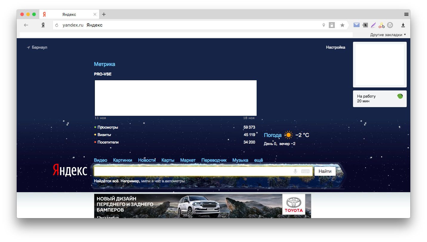Click the Yandex 'Я' home icon in toolbar
The image size is (427, 242).
pyautogui.click(x=43, y=25)
